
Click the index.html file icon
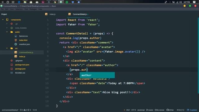pyautogui.click(x=16, y=40)
